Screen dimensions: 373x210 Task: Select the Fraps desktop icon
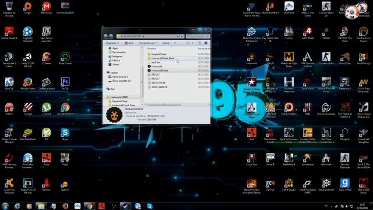coord(65,159)
